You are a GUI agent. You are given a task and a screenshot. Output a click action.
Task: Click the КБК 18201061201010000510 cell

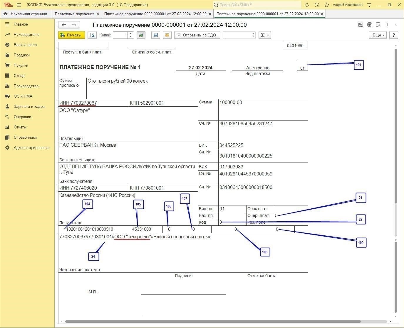(90, 229)
